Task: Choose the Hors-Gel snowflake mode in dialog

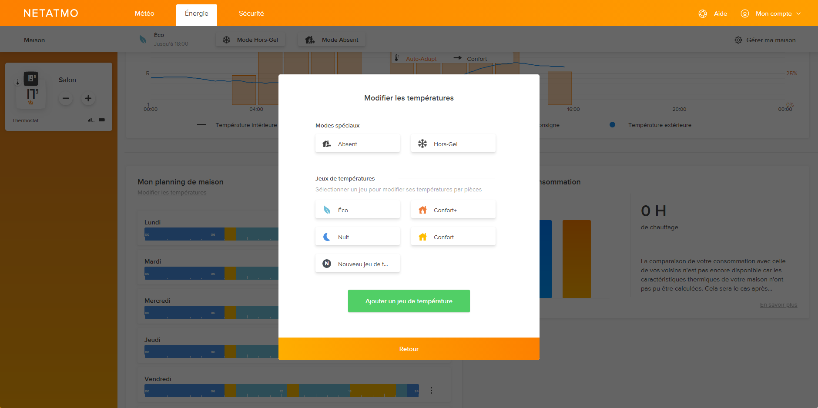Action: (x=453, y=144)
